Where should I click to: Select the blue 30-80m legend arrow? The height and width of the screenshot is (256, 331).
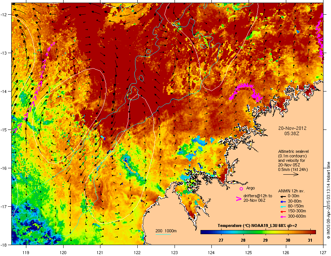point(283,201)
